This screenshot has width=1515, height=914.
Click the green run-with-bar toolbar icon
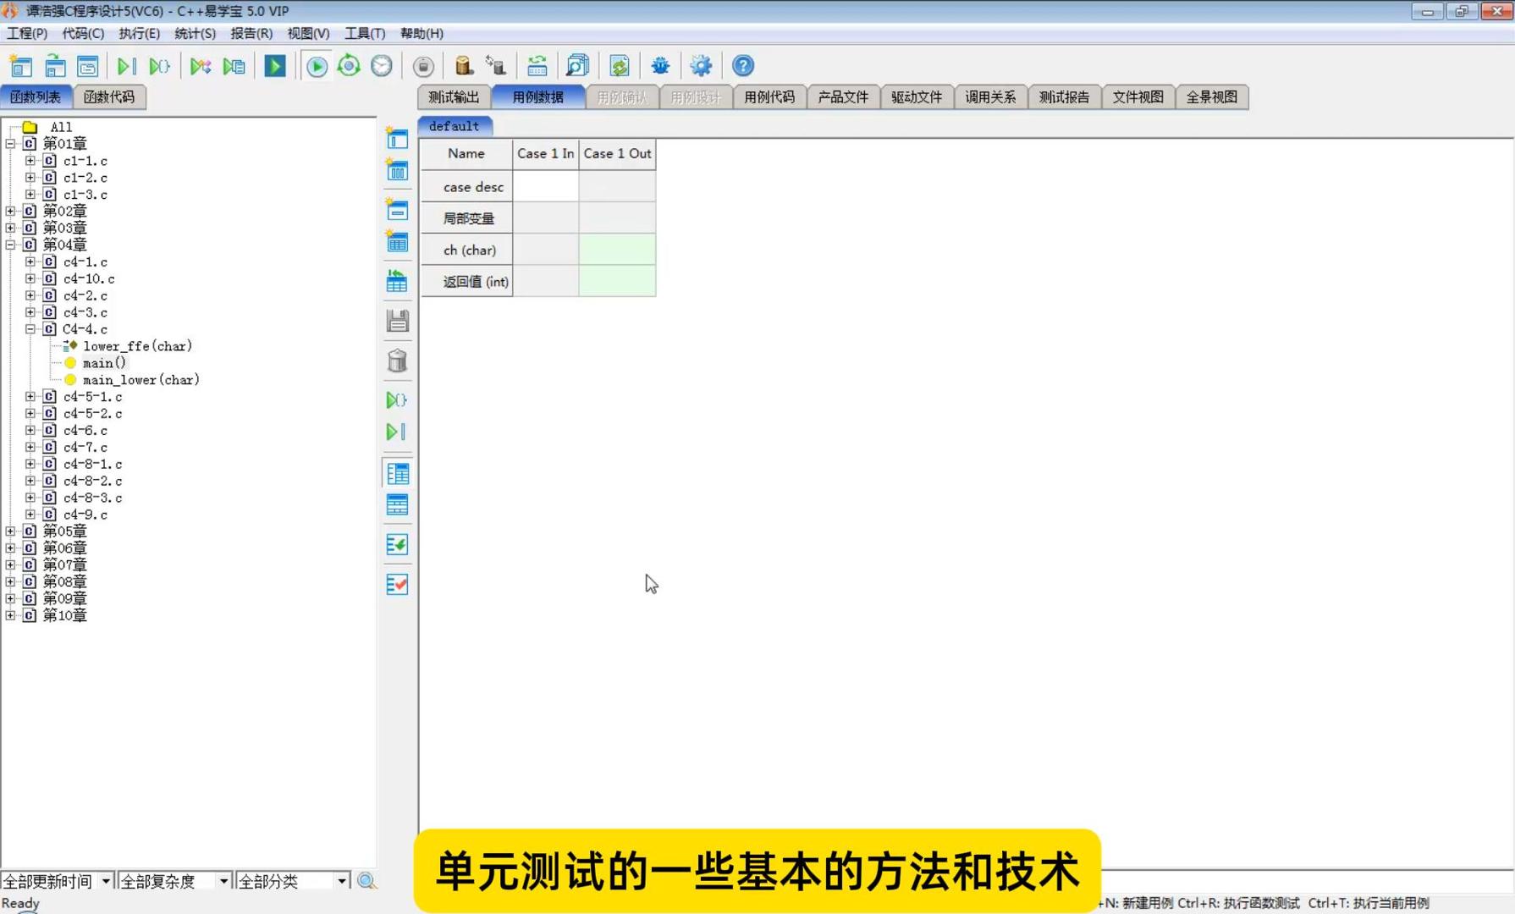pyautogui.click(x=126, y=66)
